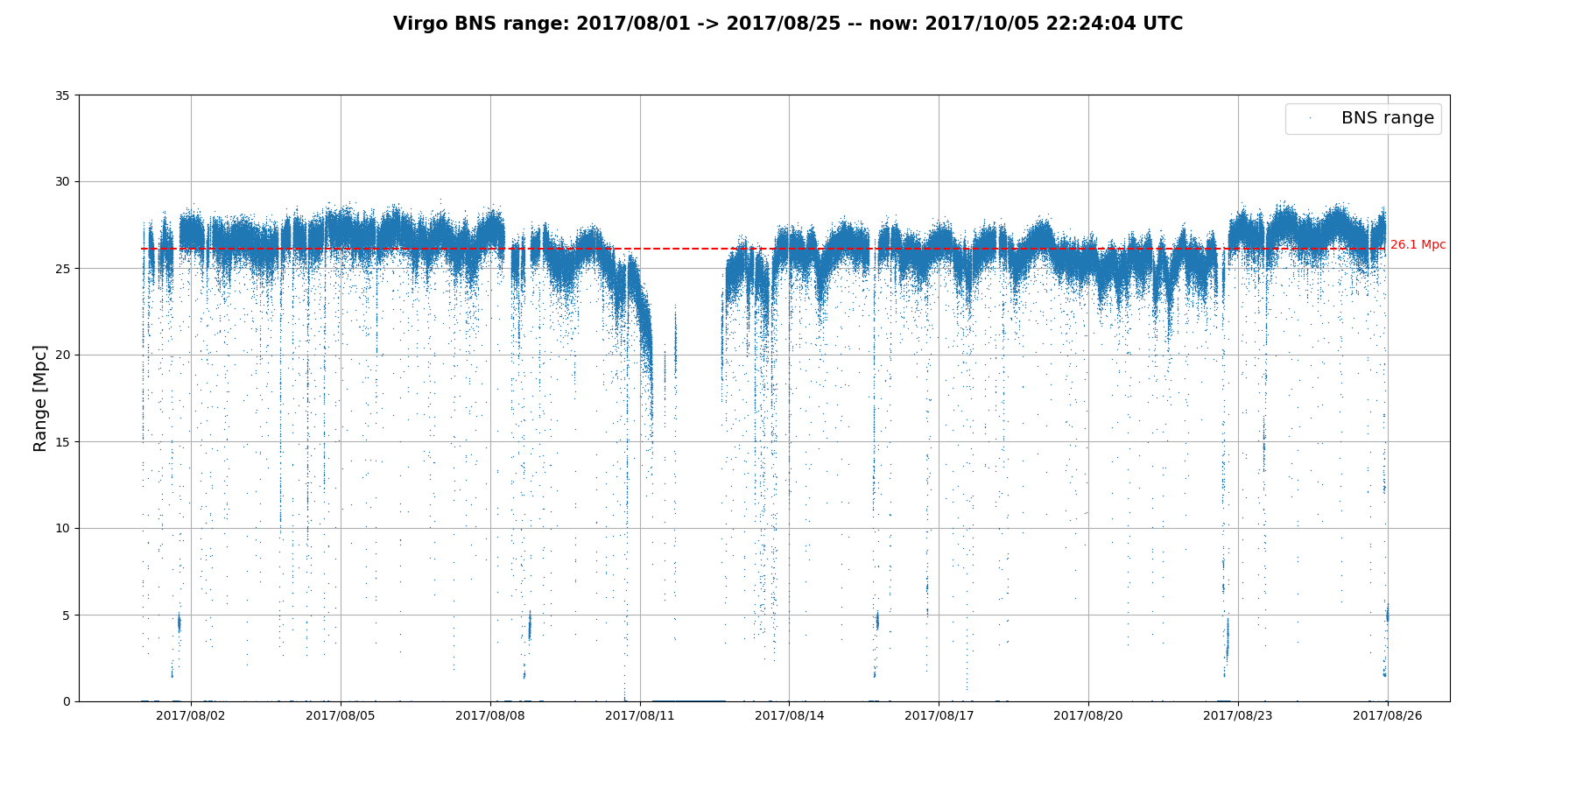Click the 0 tick on the y-axis
This screenshot has height=788, width=1576.
[x=67, y=701]
